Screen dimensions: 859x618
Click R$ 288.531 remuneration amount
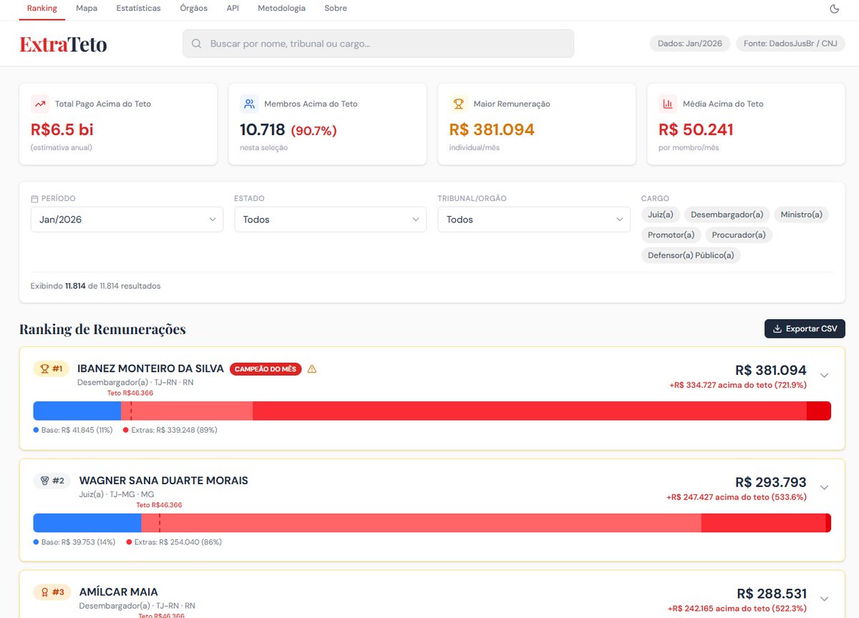772,594
